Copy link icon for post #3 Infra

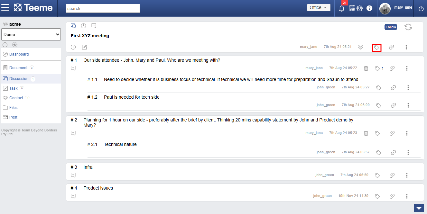coord(392,175)
